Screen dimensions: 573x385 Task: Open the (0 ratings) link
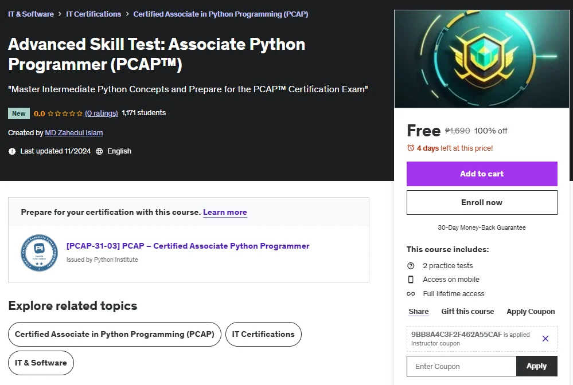tap(101, 113)
